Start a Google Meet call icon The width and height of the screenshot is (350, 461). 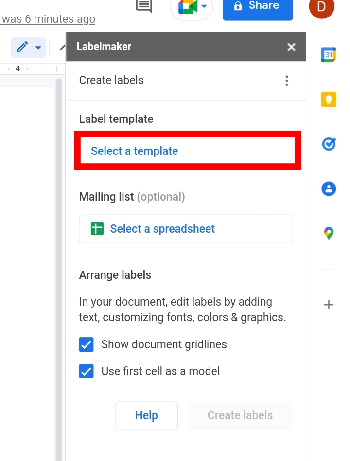coord(188,6)
